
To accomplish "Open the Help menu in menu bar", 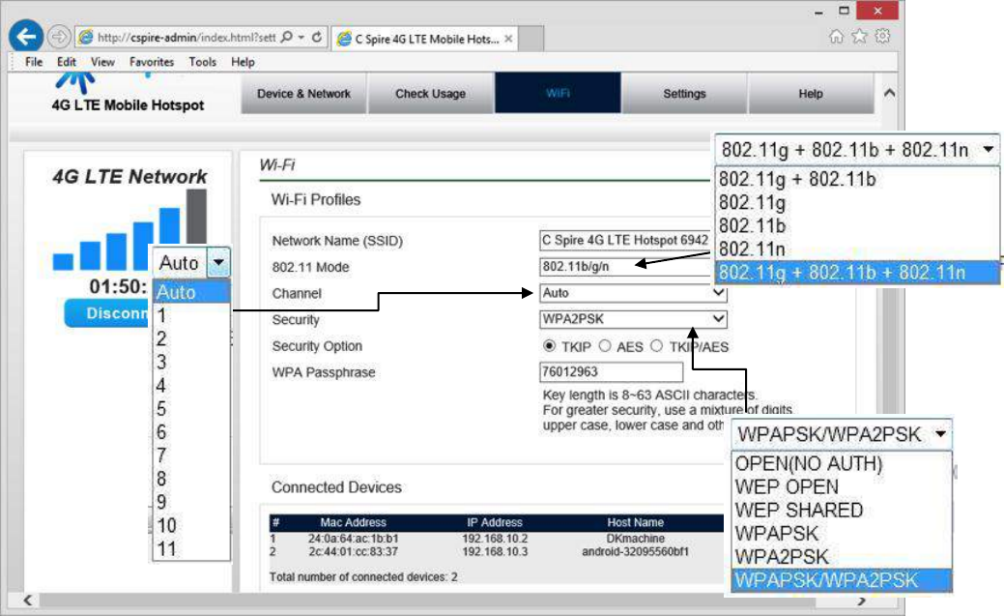I will pos(243,62).
